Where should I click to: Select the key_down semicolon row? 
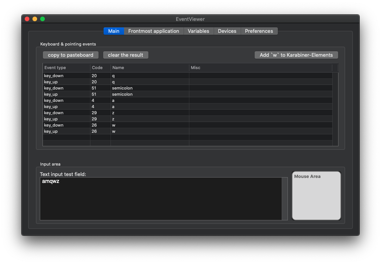pos(187,88)
